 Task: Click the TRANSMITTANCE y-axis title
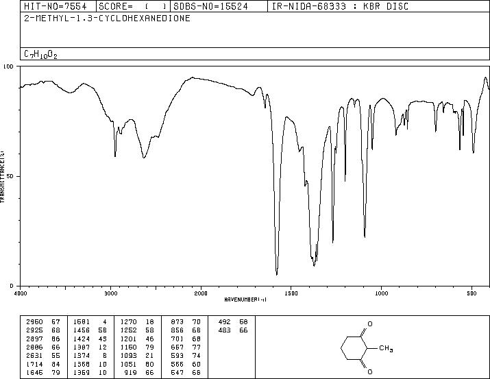(x=3, y=176)
